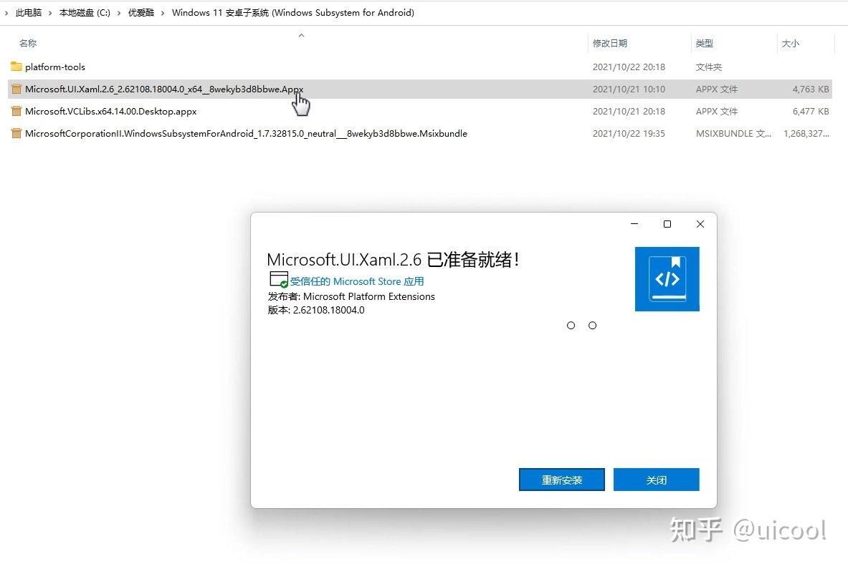Click the 关闭 button in installer dialog

click(657, 480)
